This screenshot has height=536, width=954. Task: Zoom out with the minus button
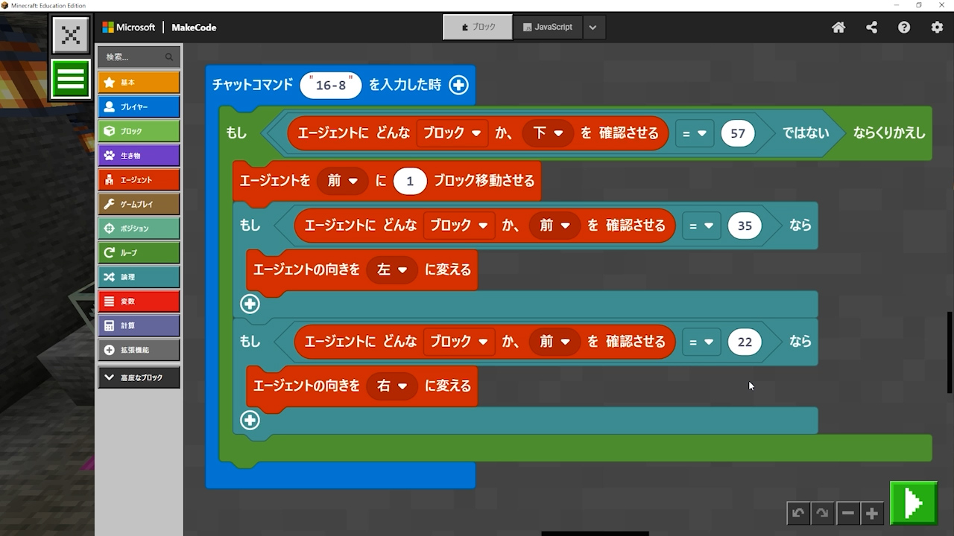[847, 513]
